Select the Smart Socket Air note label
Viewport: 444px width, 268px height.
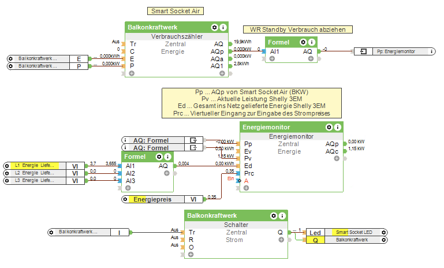click(176, 11)
